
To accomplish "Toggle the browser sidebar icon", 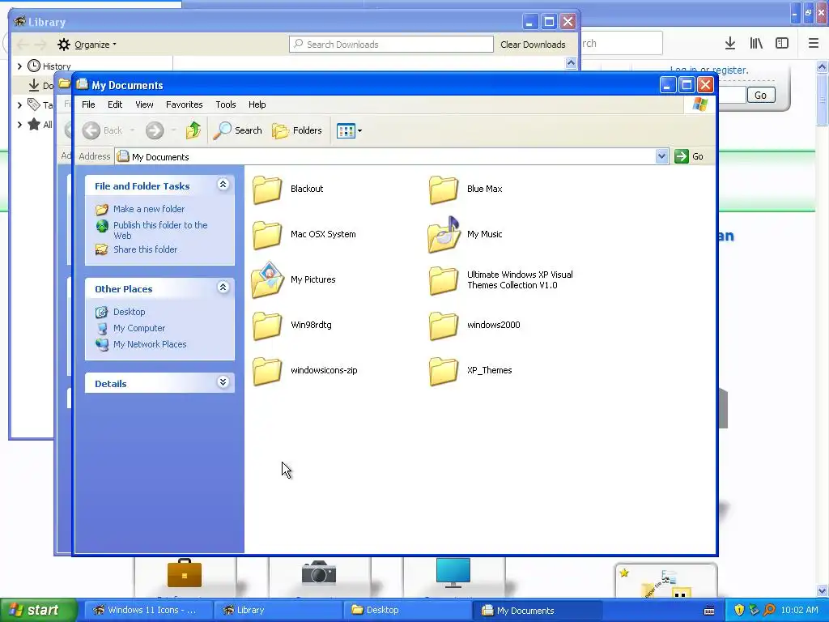I will tap(782, 44).
